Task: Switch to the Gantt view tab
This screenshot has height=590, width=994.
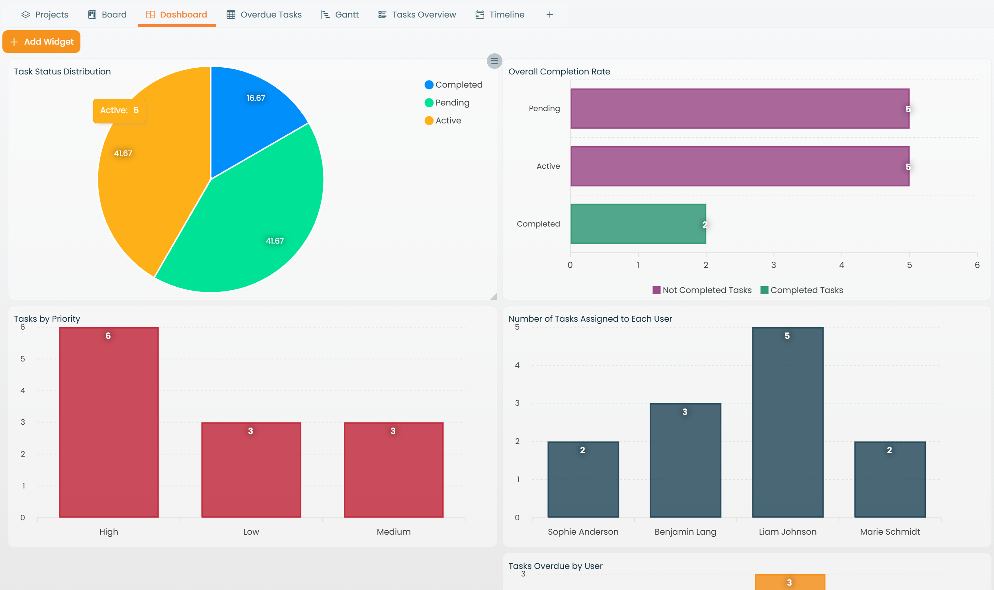Action: [340, 15]
